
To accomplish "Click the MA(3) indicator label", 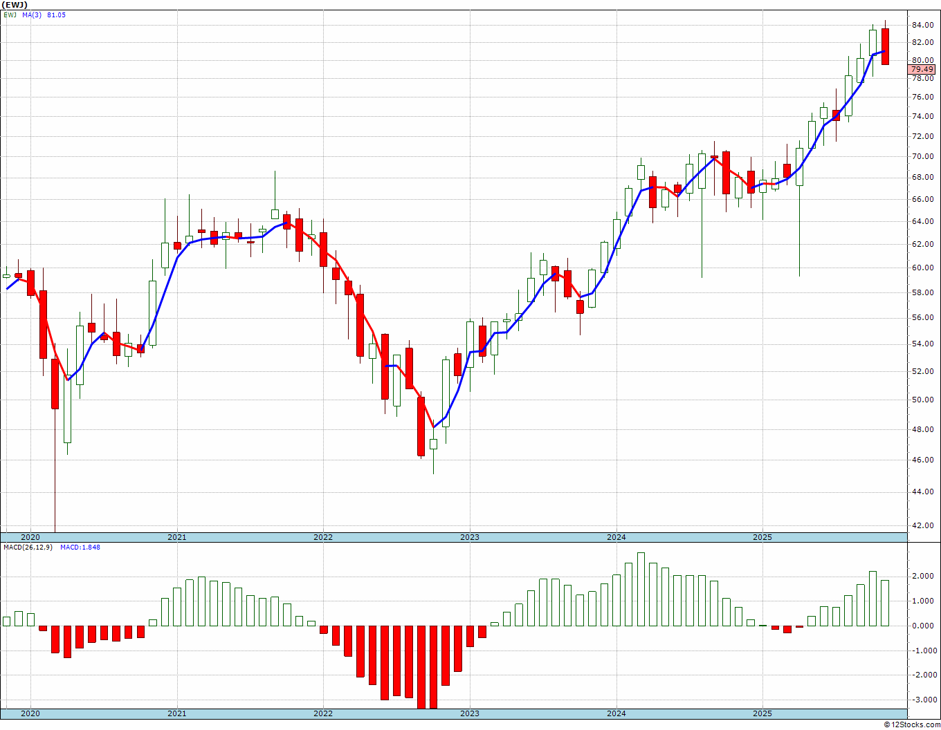I will point(31,15).
